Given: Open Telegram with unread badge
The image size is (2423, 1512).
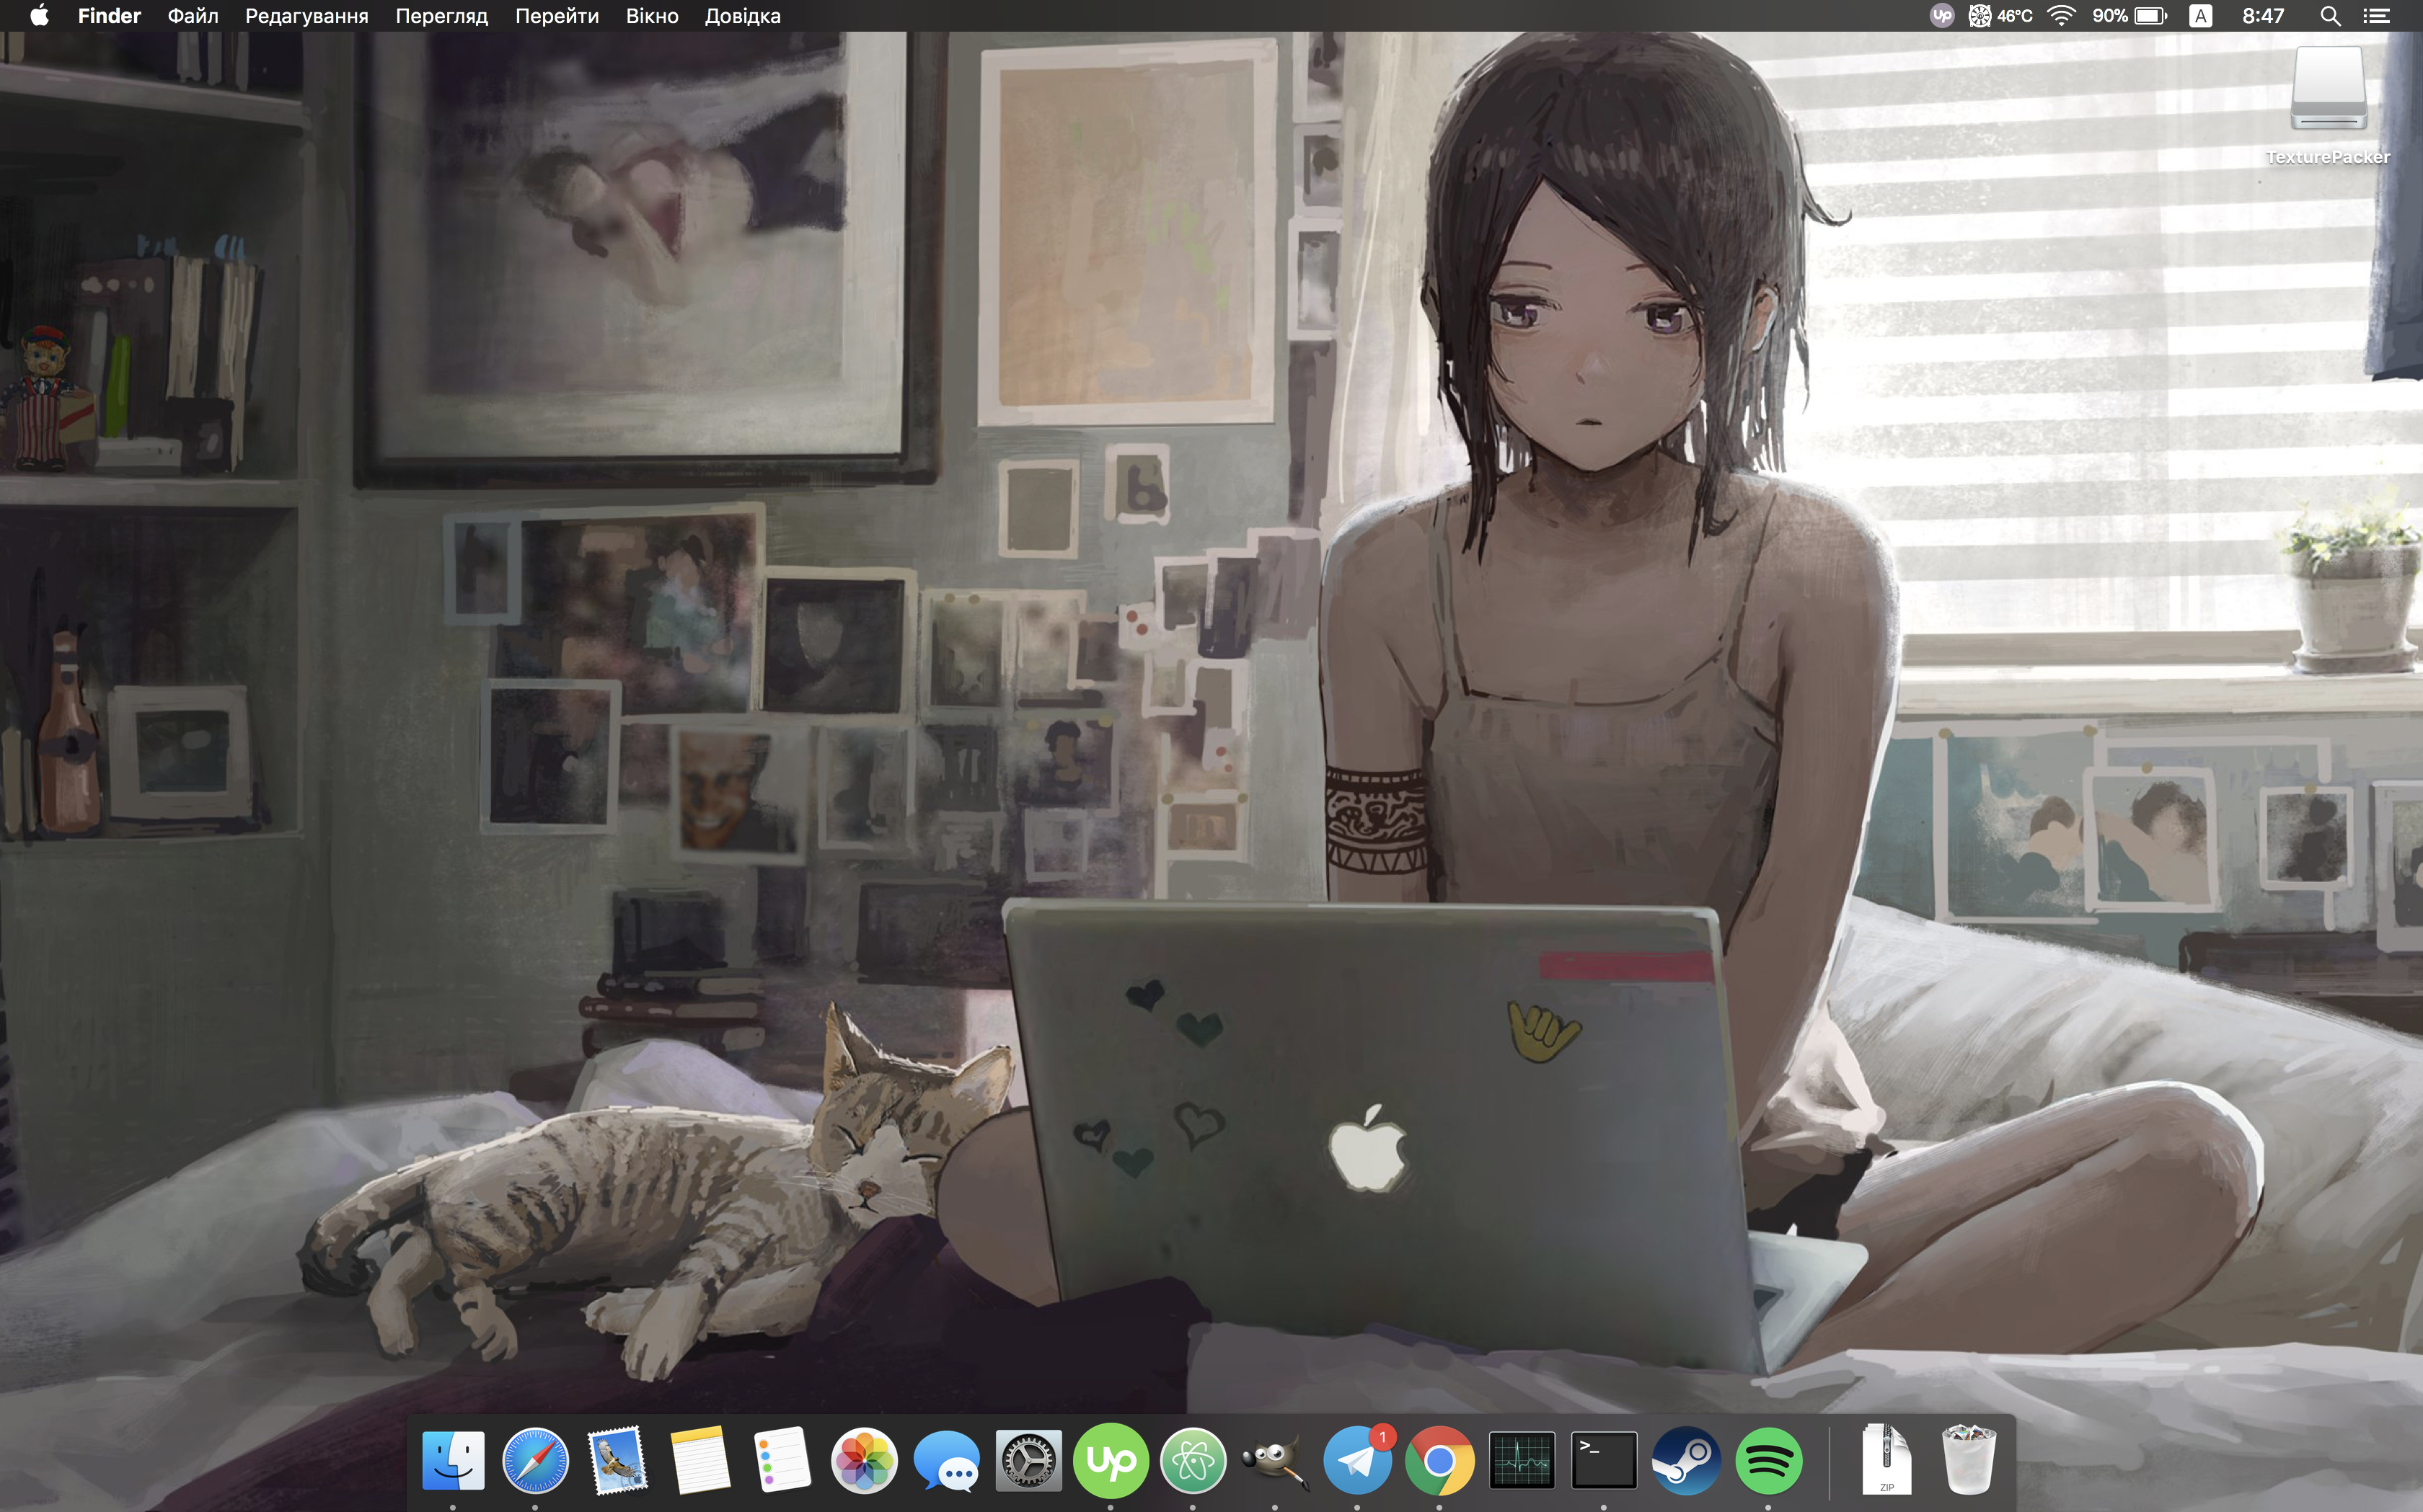Looking at the screenshot, I should (1356, 1460).
